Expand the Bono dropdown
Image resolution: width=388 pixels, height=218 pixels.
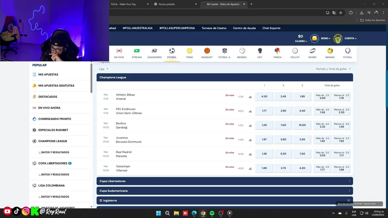[x=326, y=38]
